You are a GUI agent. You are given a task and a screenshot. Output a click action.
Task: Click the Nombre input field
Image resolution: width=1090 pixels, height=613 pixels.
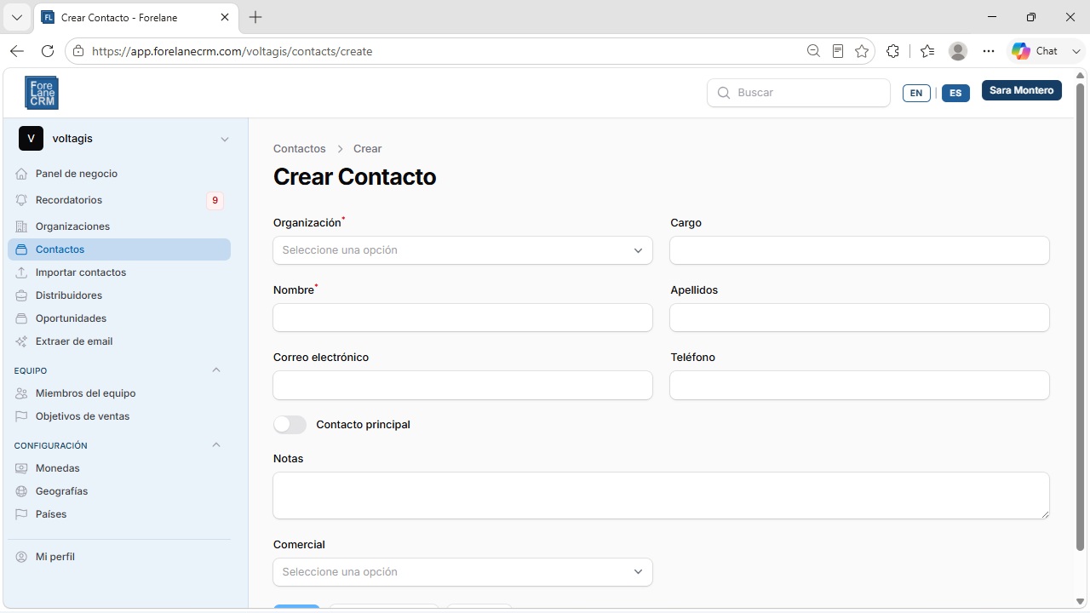tap(462, 318)
